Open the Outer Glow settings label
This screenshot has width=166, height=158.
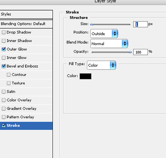tap(17, 49)
